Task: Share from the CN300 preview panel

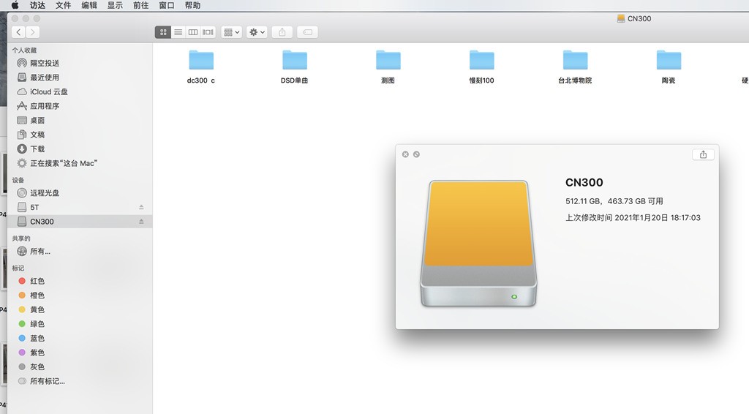Action: pos(703,154)
